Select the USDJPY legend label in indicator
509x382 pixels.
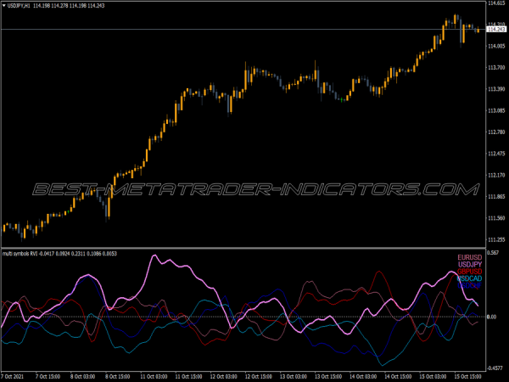pyautogui.click(x=468, y=265)
